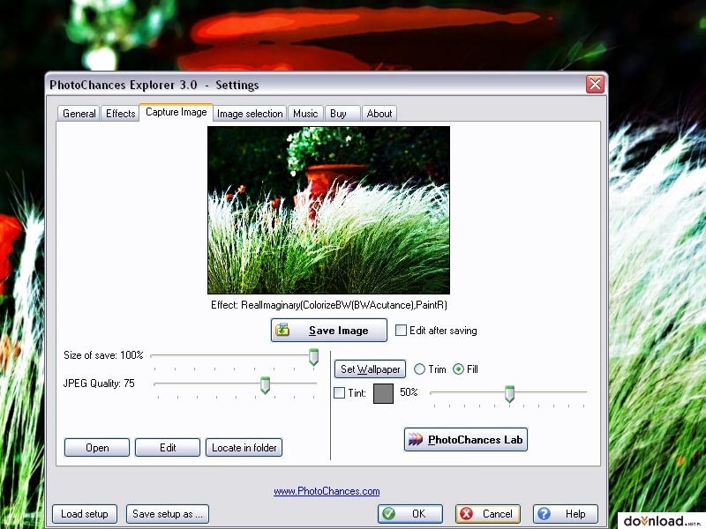The width and height of the screenshot is (706, 529).
Task: Click the blue question mark Help icon
Action: coord(544,514)
